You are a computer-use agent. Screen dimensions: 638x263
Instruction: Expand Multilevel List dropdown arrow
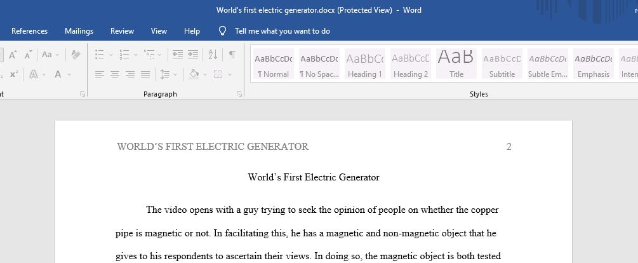(x=159, y=55)
